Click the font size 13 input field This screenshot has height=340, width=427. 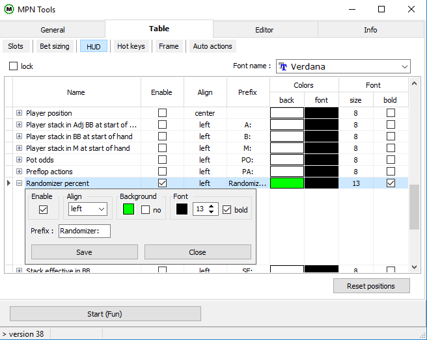click(x=200, y=209)
